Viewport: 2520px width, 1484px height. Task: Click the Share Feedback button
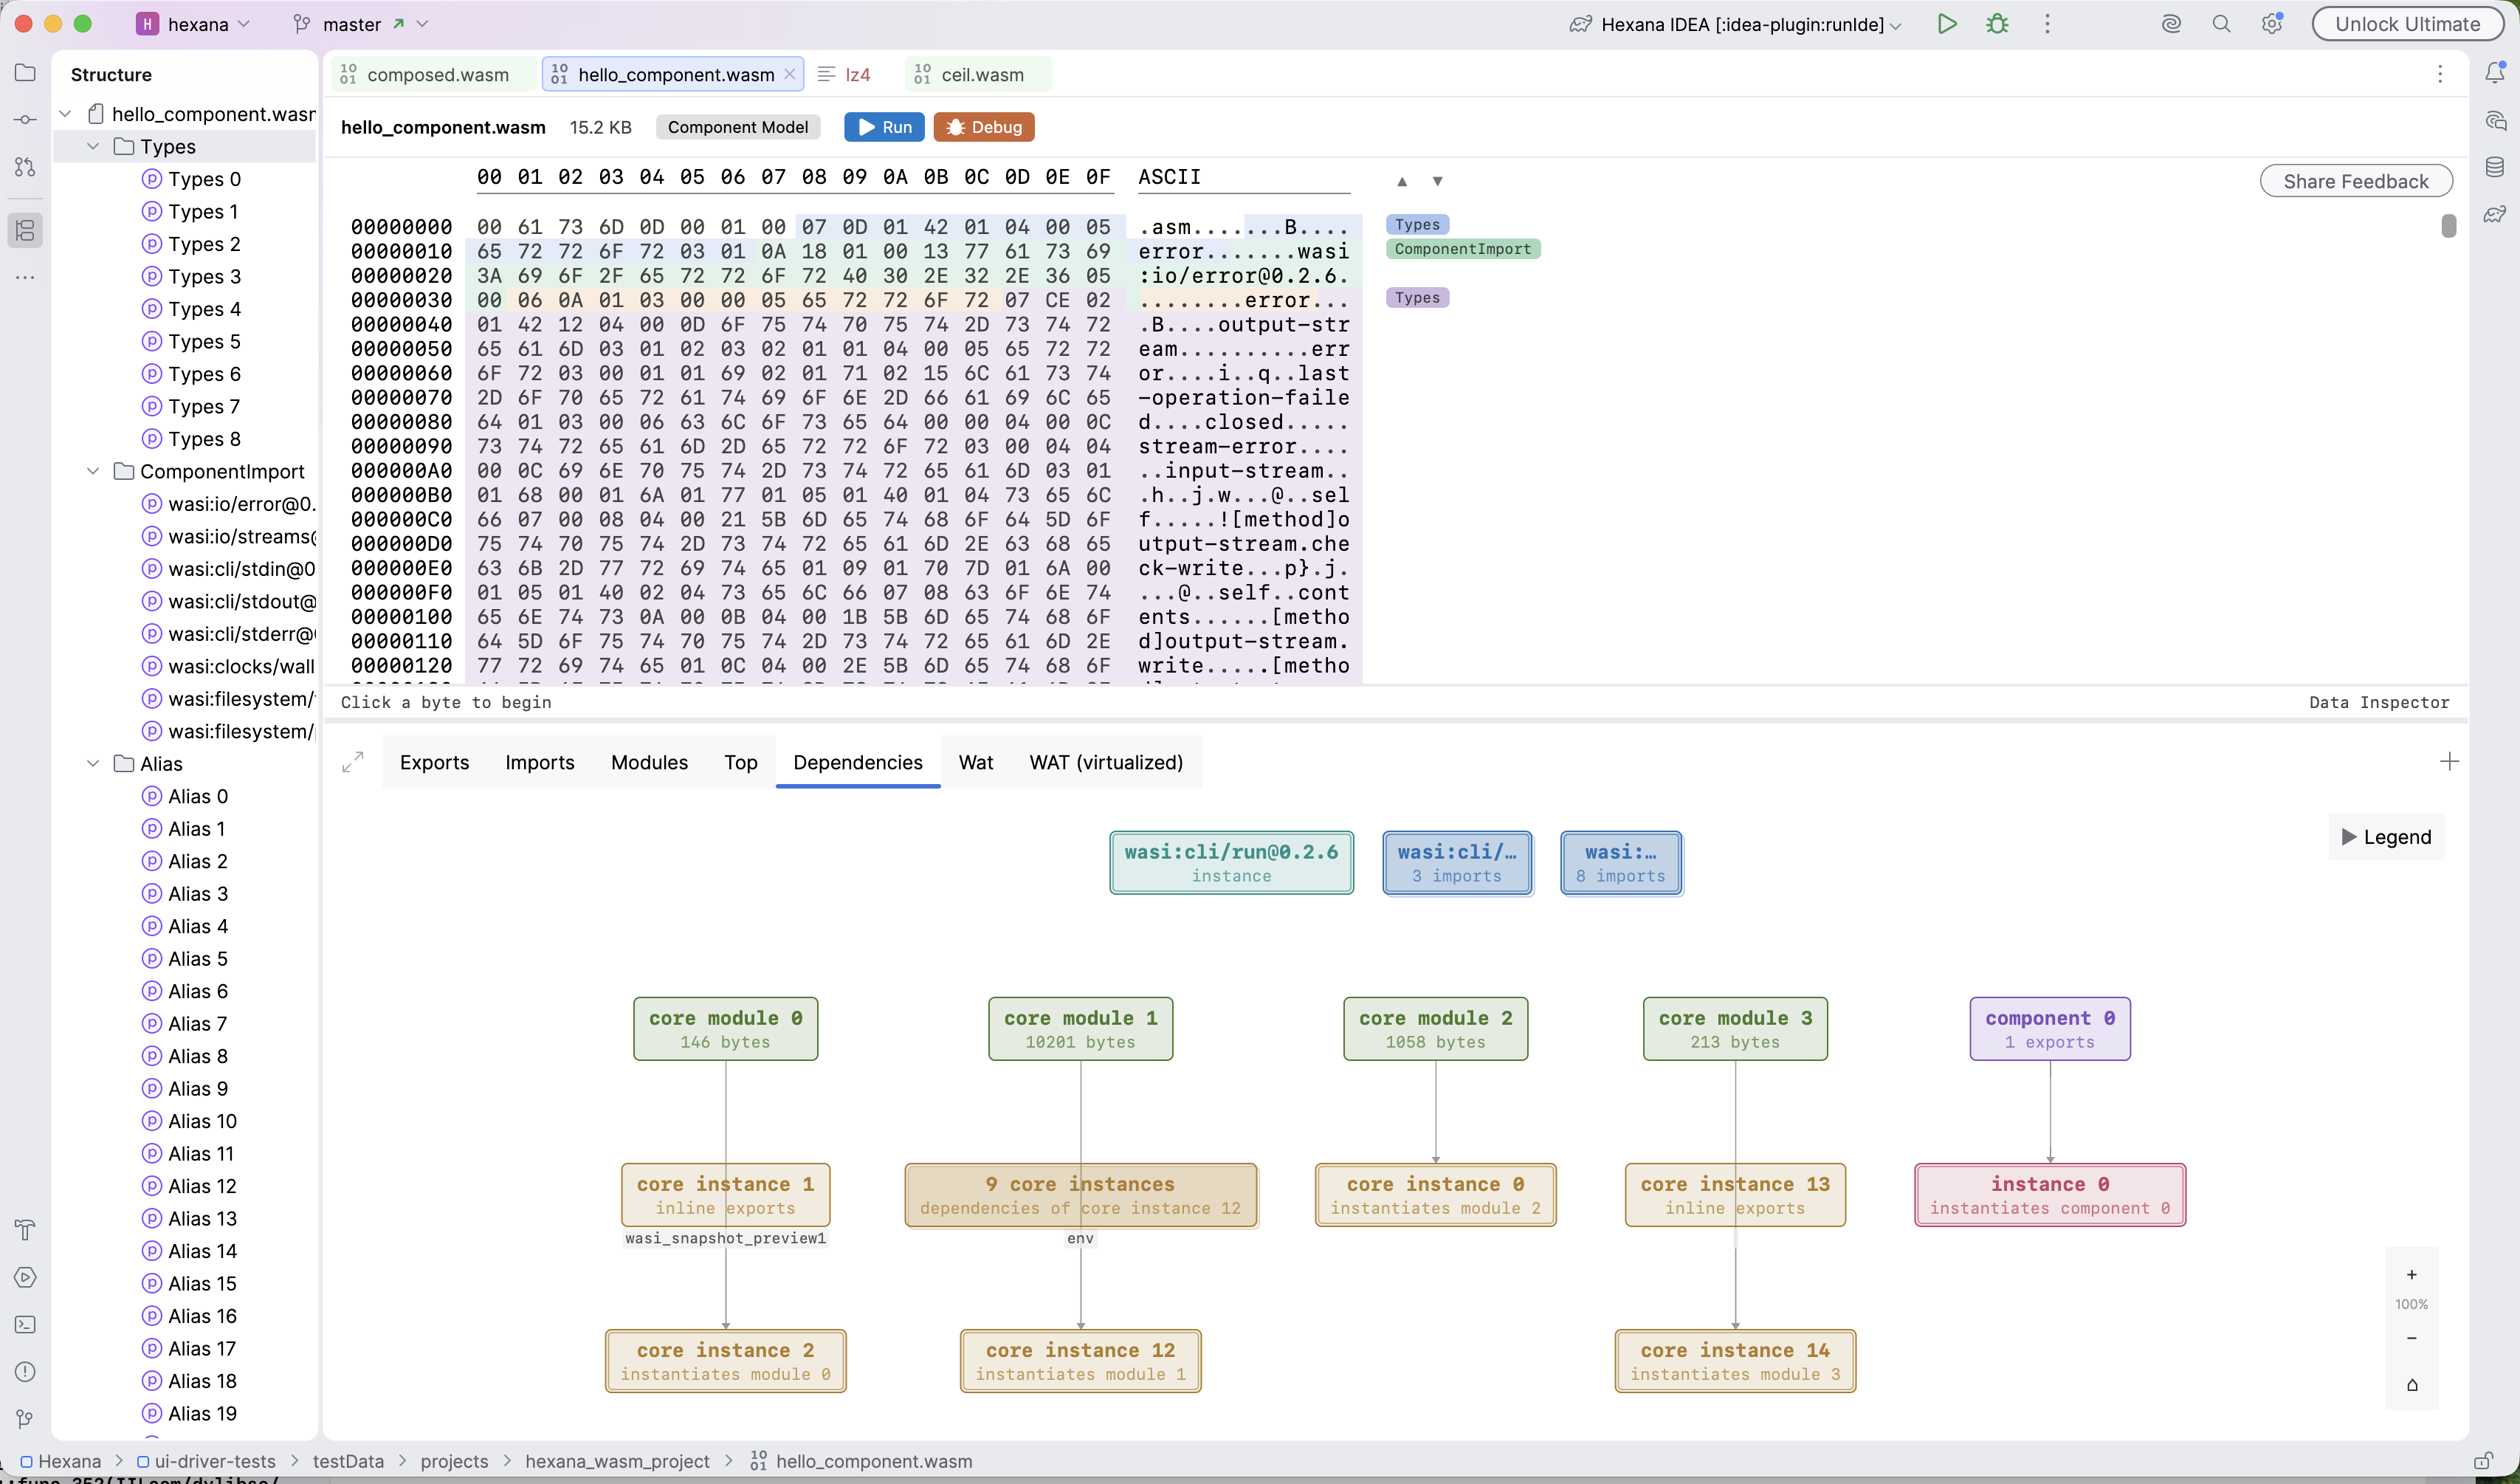(x=2356, y=181)
